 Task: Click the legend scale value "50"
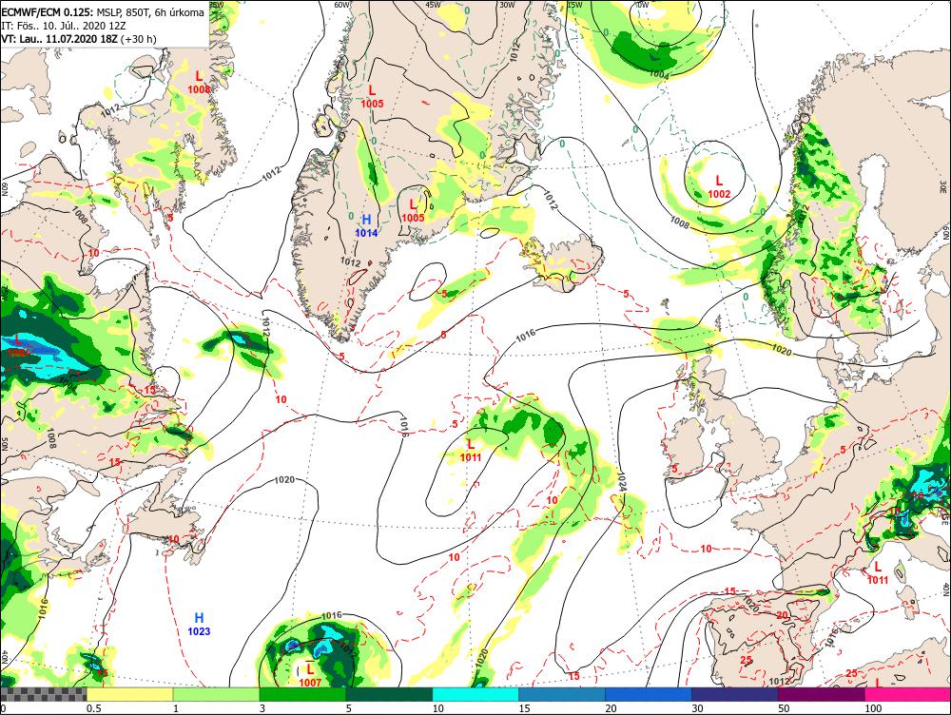pyautogui.click(x=784, y=708)
